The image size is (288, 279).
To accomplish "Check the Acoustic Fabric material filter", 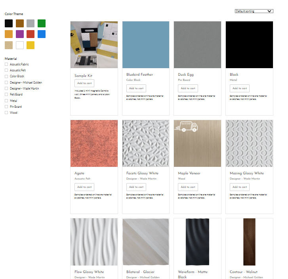I will (x=6, y=64).
